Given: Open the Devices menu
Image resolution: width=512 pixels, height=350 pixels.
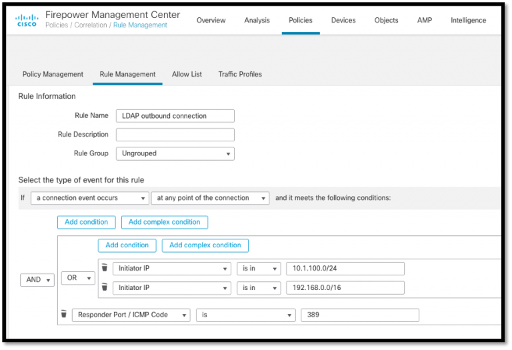Looking at the screenshot, I should tap(343, 20).
